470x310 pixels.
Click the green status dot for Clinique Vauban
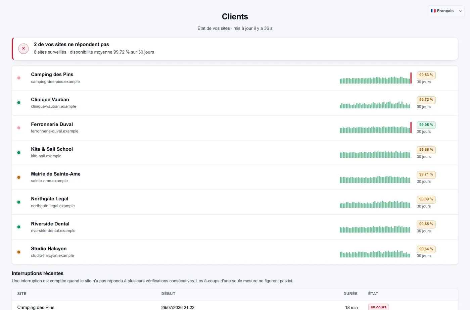pos(19,103)
